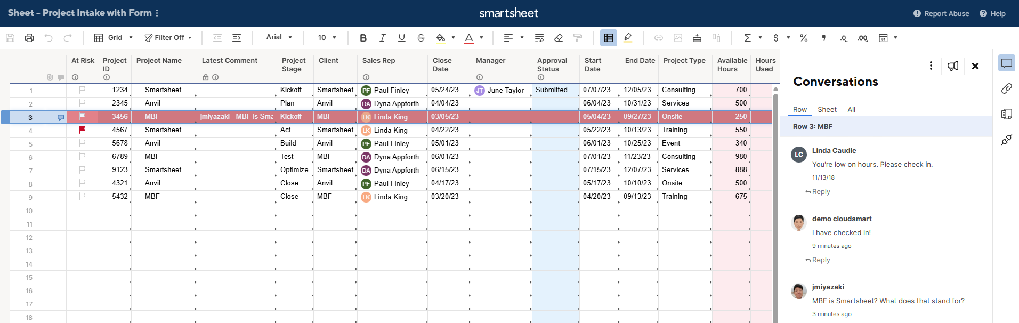Apply Strikethrough formatting
Image resolution: width=1019 pixels, height=323 pixels.
pos(421,38)
